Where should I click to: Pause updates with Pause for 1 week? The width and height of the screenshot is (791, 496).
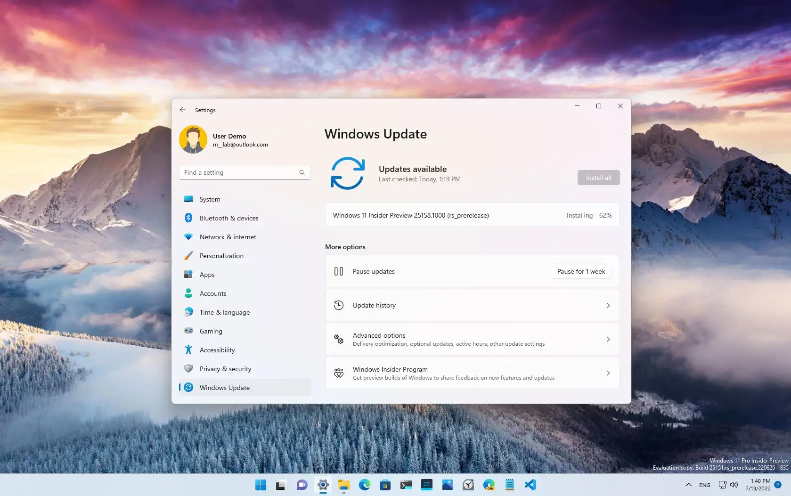[x=581, y=271]
